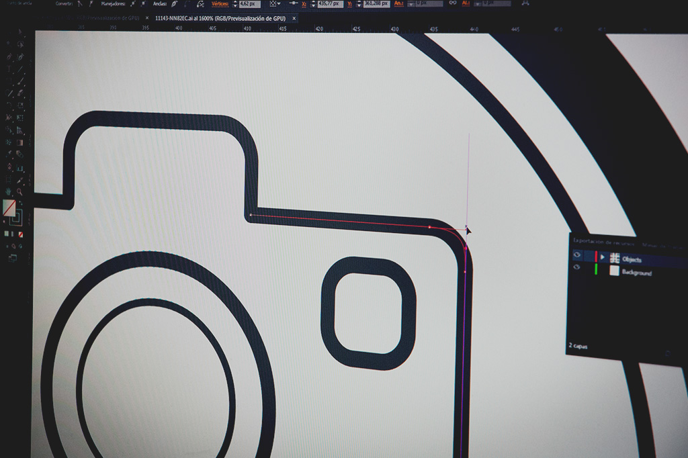688x458 pixels.
Task: Click anchor point under the cursor on path
Action: (x=466, y=228)
